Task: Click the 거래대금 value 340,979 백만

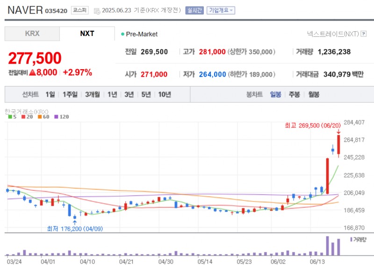Action: pos(344,74)
